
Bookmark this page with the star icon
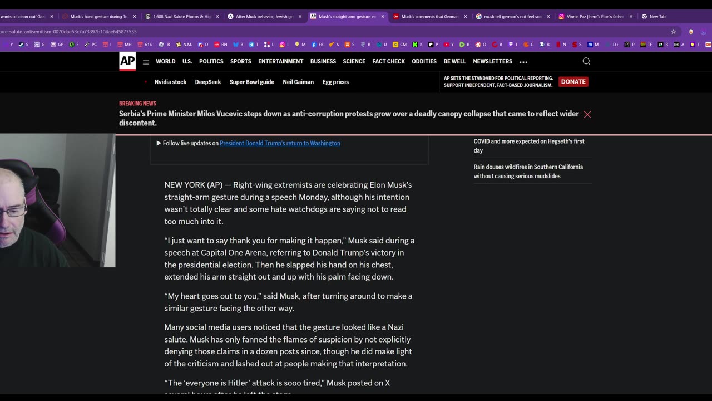[x=673, y=32]
